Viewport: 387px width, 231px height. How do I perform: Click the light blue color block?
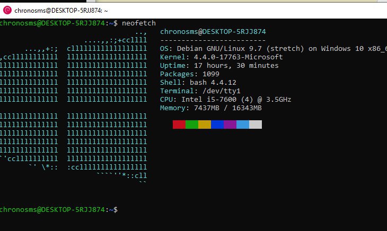(243, 125)
